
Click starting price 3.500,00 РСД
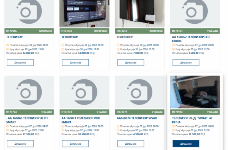pos(196,53)
